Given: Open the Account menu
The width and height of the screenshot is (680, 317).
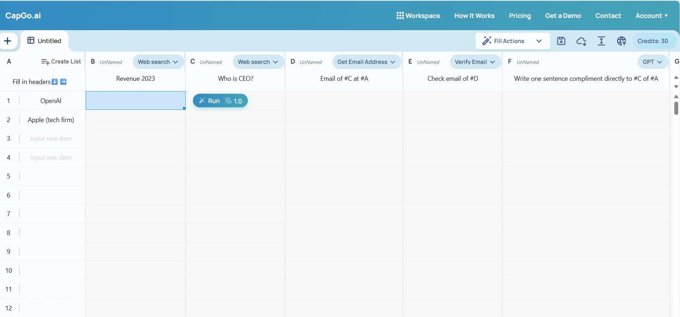Looking at the screenshot, I should click(651, 15).
